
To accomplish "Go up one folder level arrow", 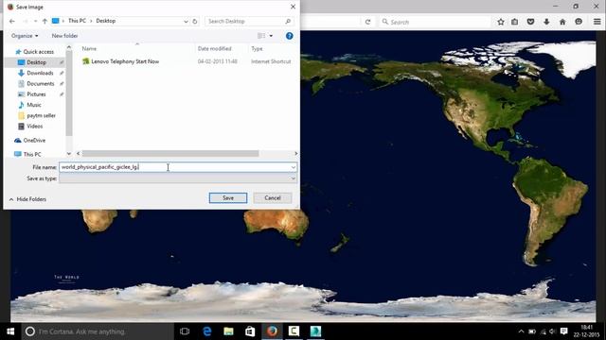I will point(45,21).
